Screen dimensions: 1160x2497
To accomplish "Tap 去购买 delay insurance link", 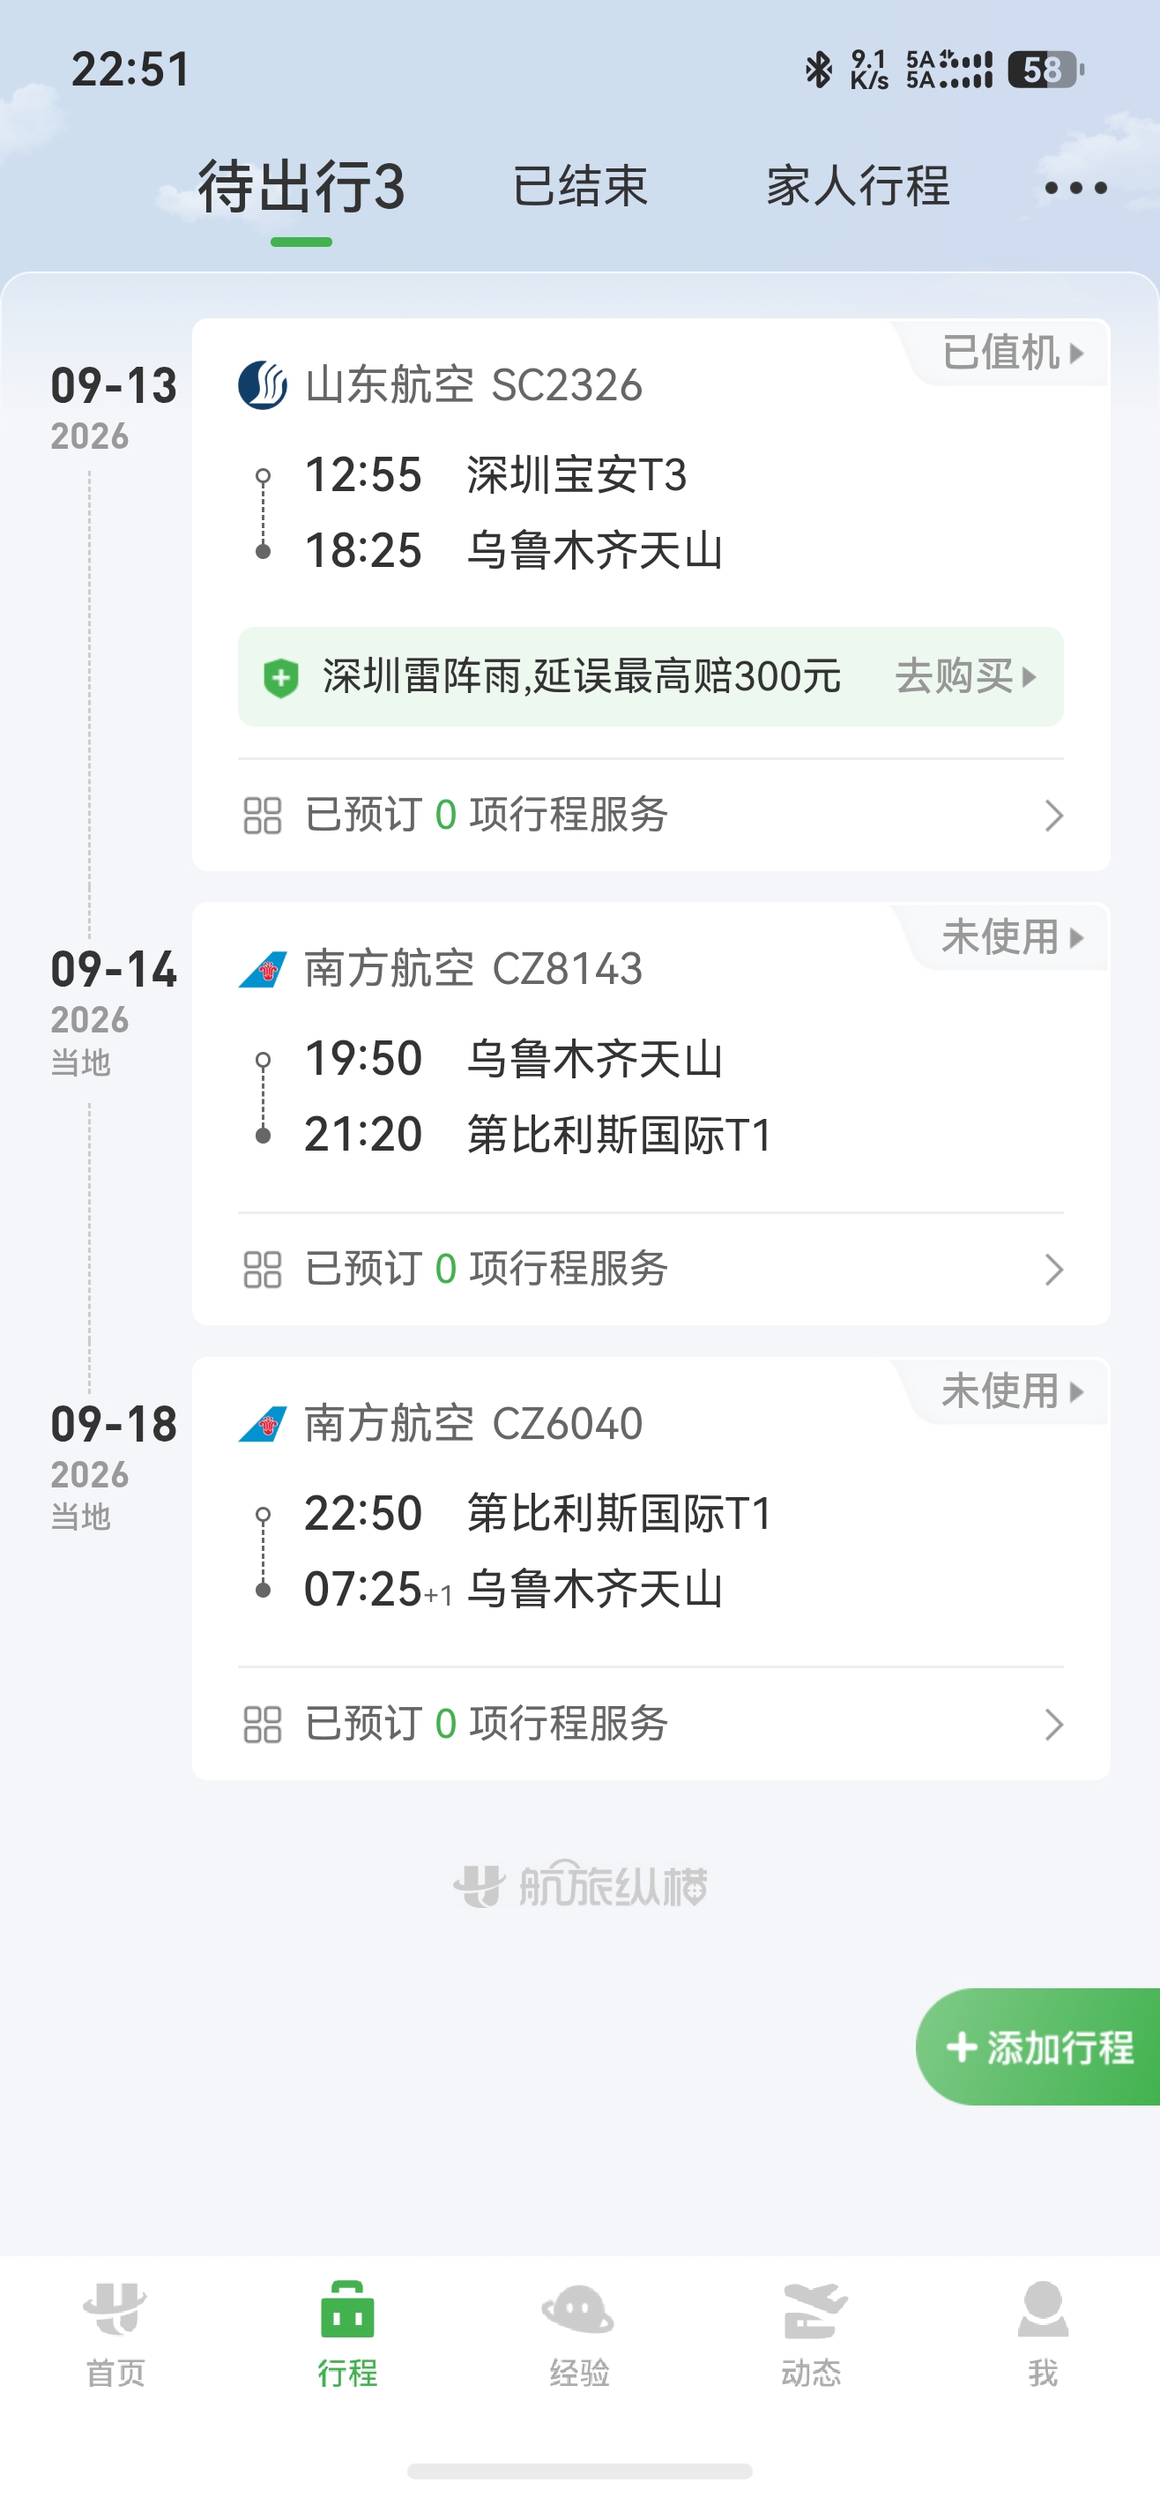I will click(x=965, y=676).
